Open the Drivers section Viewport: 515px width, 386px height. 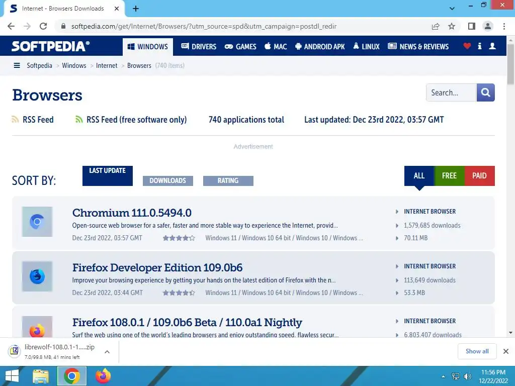pyautogui.click(x=199, y=47)
